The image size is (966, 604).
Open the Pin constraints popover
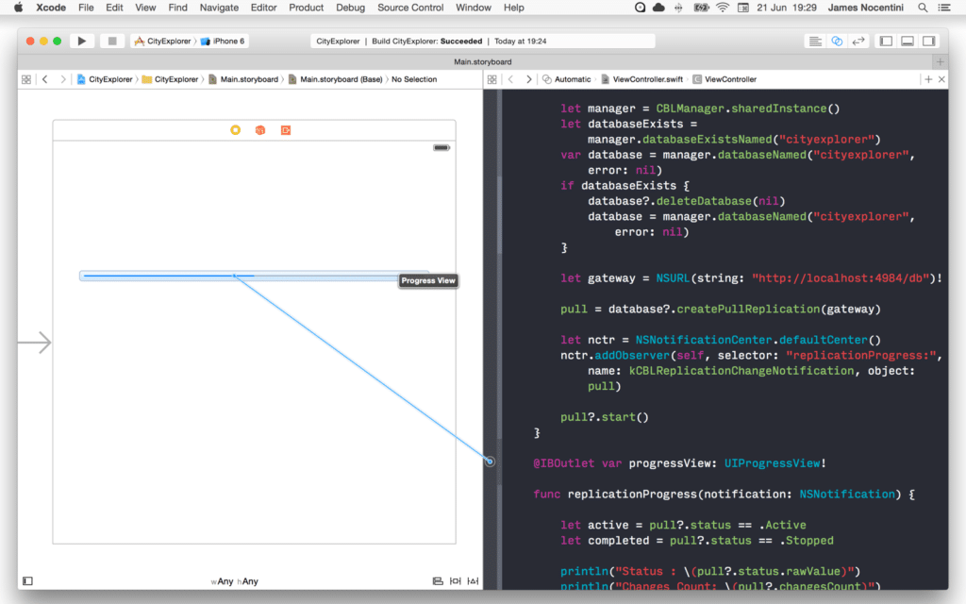[457, 581]
